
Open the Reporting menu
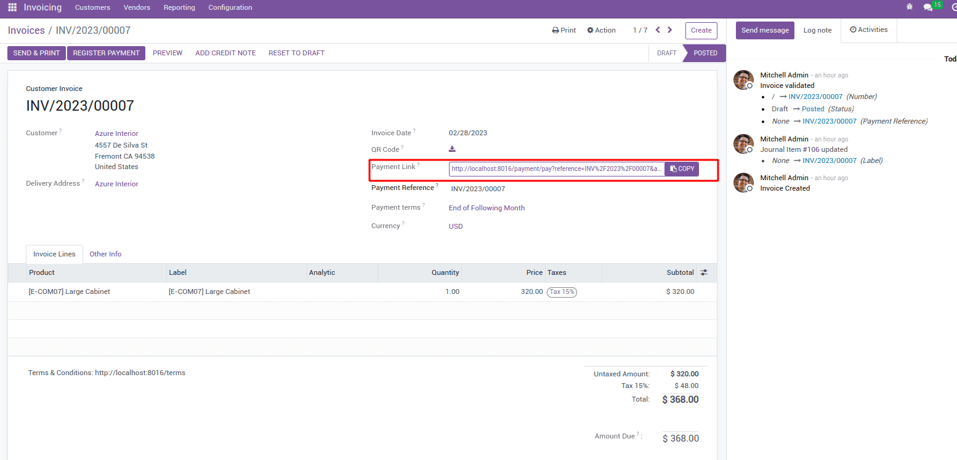179,7
